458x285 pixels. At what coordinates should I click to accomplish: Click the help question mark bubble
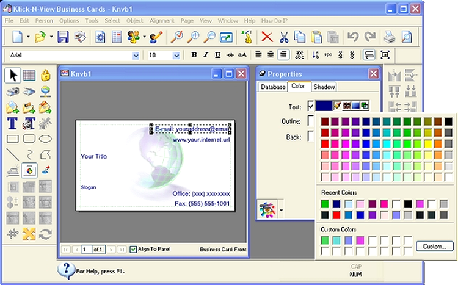point(66,270)
